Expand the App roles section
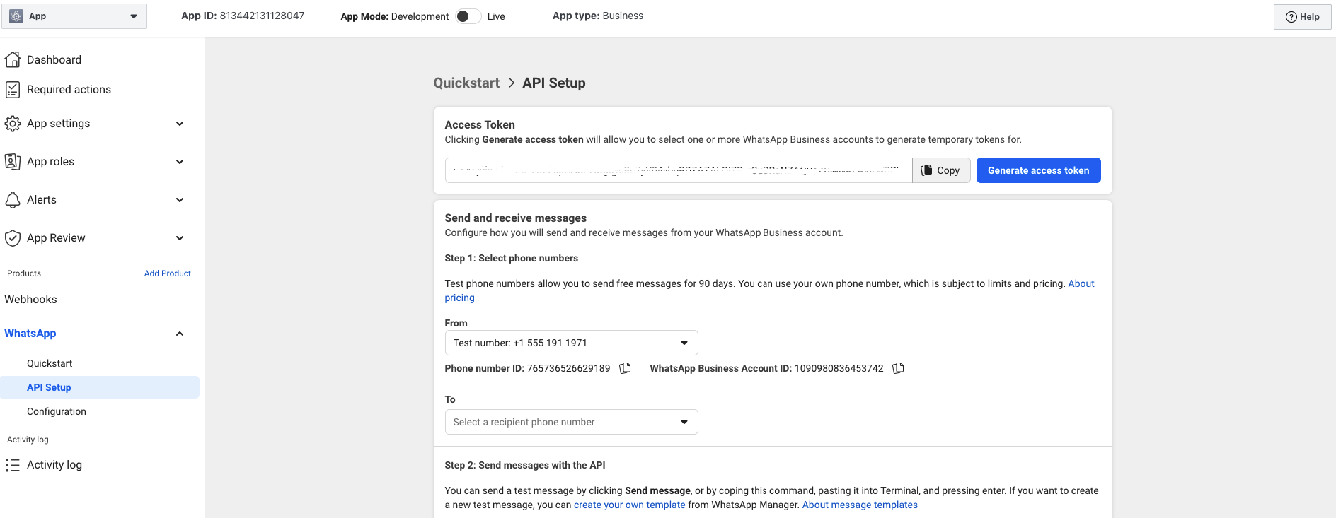 tap(180, 162)
